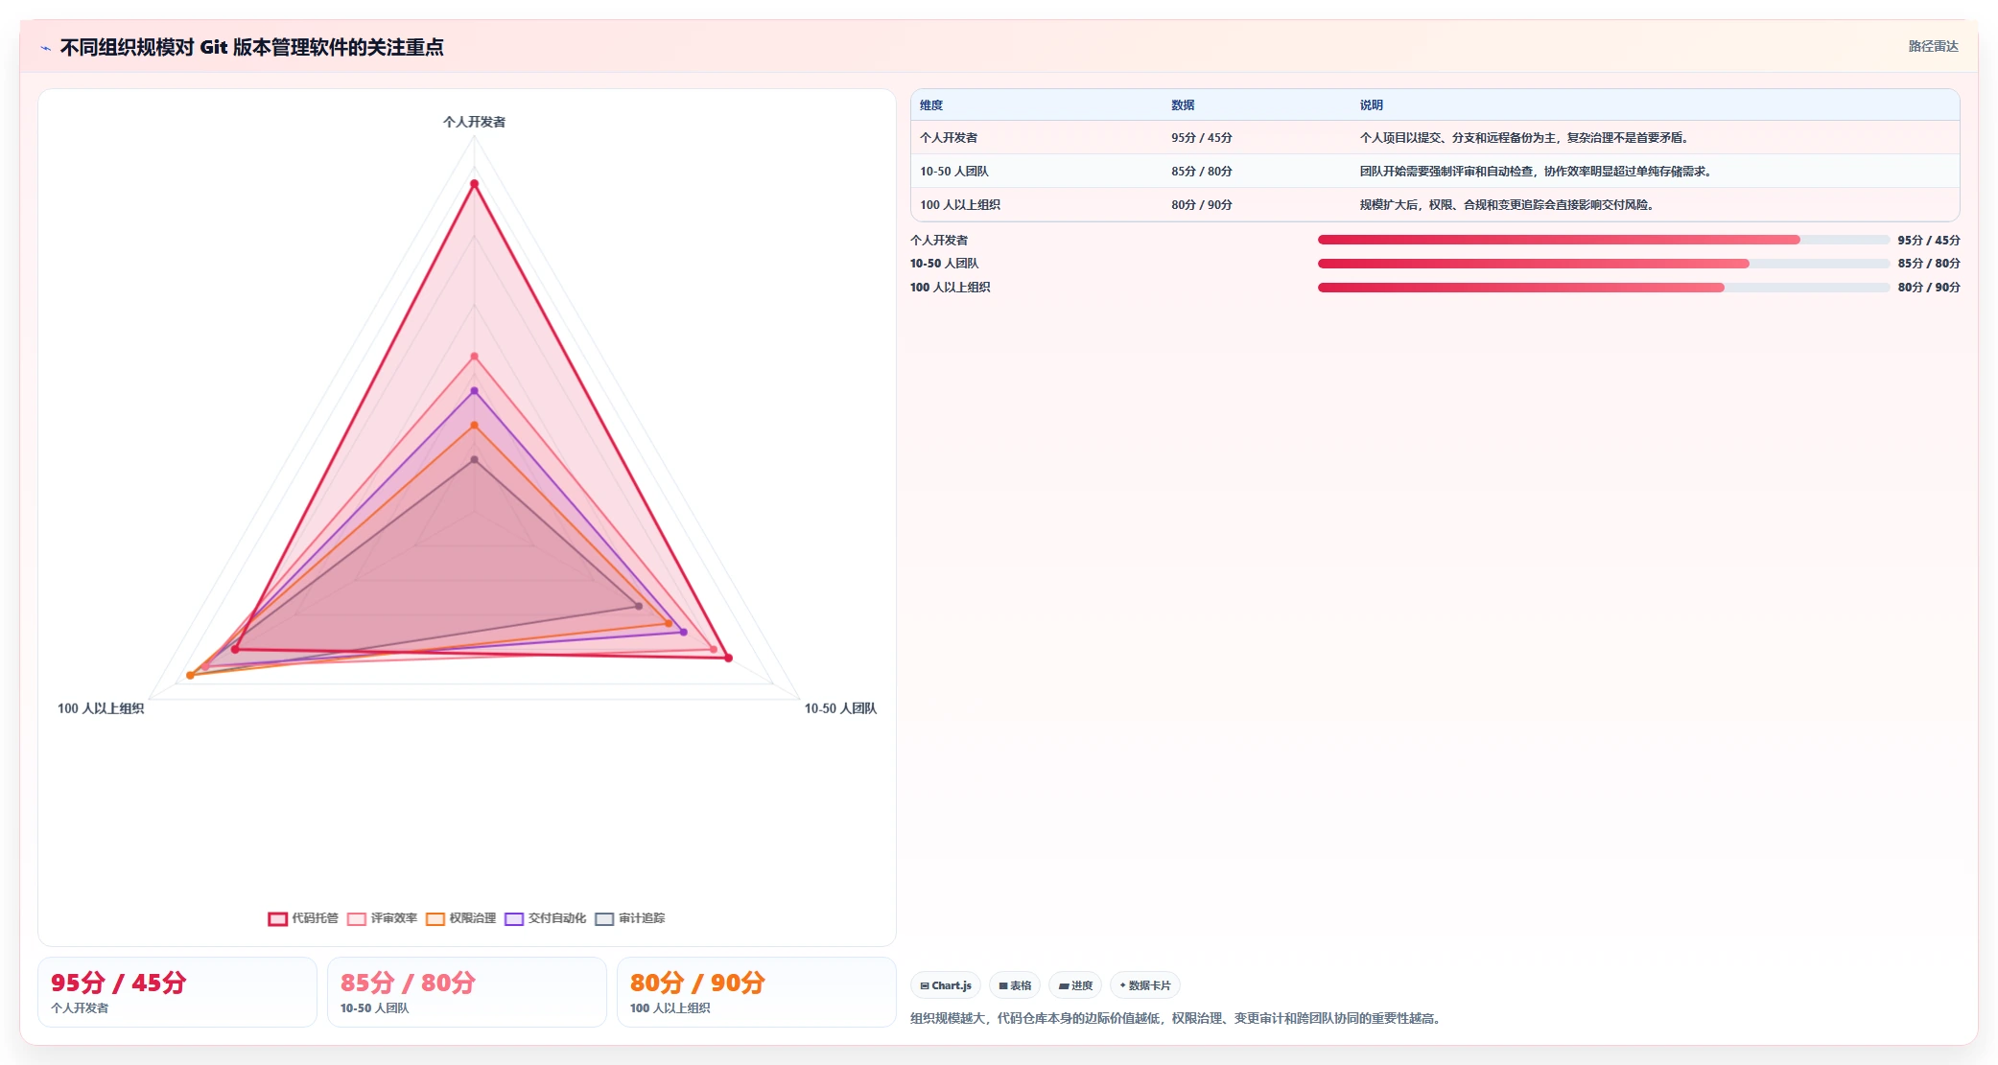Open the 85分 / 80分 10-50 人团队 data card
Image resolution: width=1998 pixels, height=1065 pixels.
pos(467,992)
